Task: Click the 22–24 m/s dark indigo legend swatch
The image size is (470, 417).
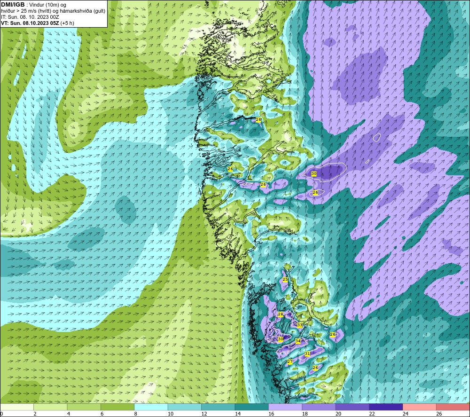Action: [386, 407]
